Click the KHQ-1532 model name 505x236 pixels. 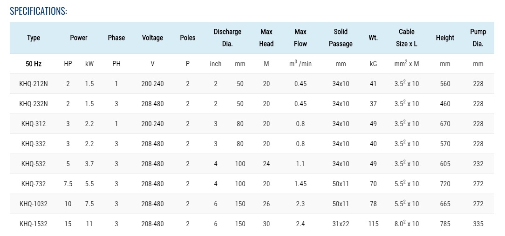(x=34, y=224)
